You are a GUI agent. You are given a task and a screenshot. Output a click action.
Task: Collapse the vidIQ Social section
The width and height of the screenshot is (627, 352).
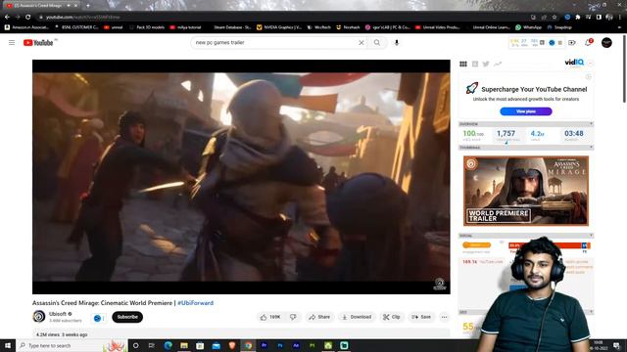[x=591, y=236]
